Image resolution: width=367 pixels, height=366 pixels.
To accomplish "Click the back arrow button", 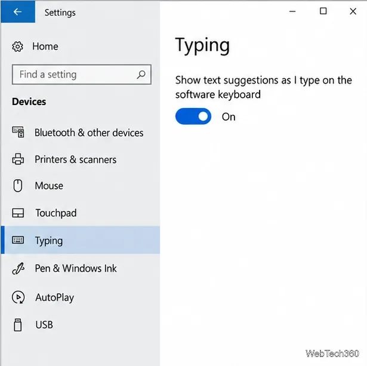I will [x=18, y=11].
